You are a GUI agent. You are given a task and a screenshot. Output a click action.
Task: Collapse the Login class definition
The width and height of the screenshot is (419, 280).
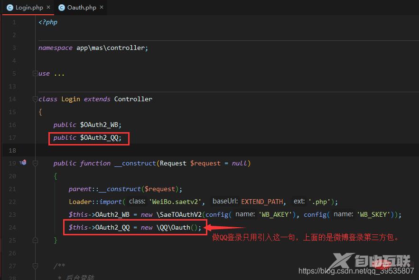(35, 99)
